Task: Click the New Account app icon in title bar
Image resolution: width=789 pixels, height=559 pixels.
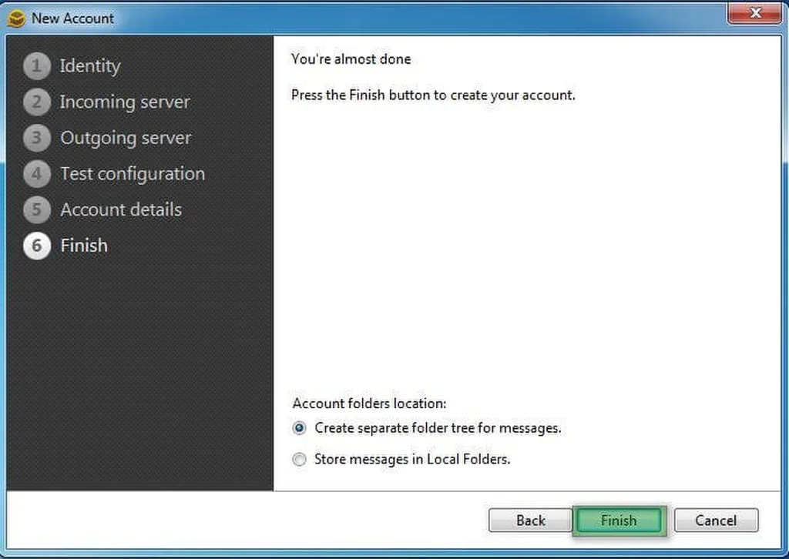Action: coord(17,18)
